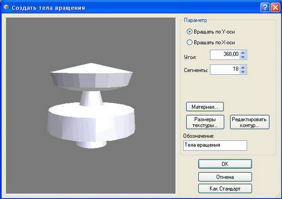
Task: Click the 3D rotation body preview
Action: (91, 106)
